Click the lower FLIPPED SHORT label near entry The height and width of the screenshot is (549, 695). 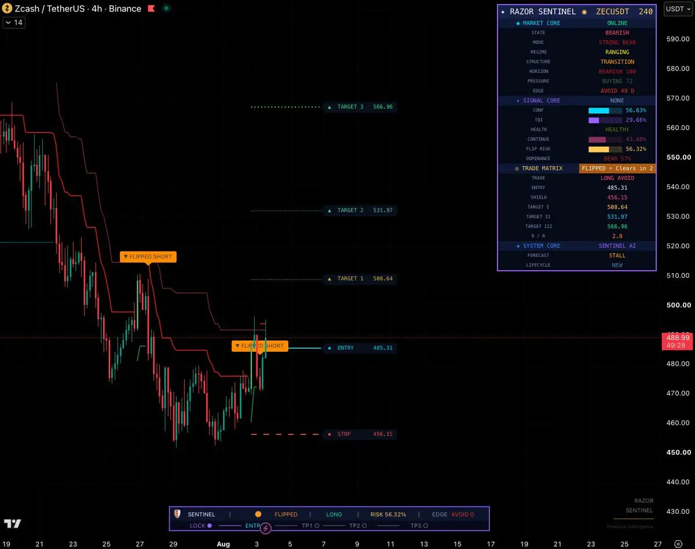pos(260,346)
